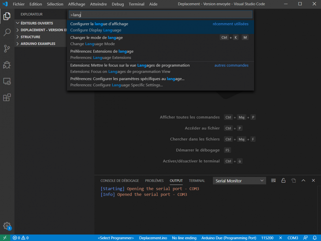
Task: Switch to the PROBLÈMES tab
Action: (154, 181)
